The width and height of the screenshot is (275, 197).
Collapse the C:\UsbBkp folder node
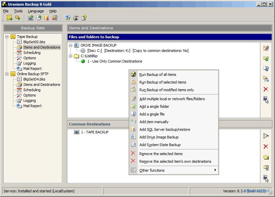pyautogui.click(x=71, y=56)
